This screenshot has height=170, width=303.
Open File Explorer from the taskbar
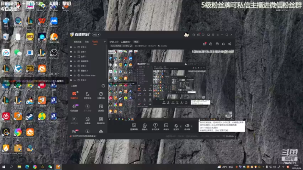coord(19,167)
